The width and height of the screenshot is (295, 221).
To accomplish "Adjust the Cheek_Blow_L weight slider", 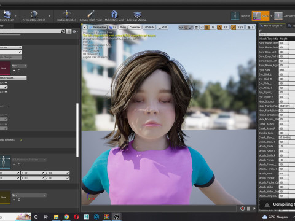I will pyautogui.click(x=287, y=138).
